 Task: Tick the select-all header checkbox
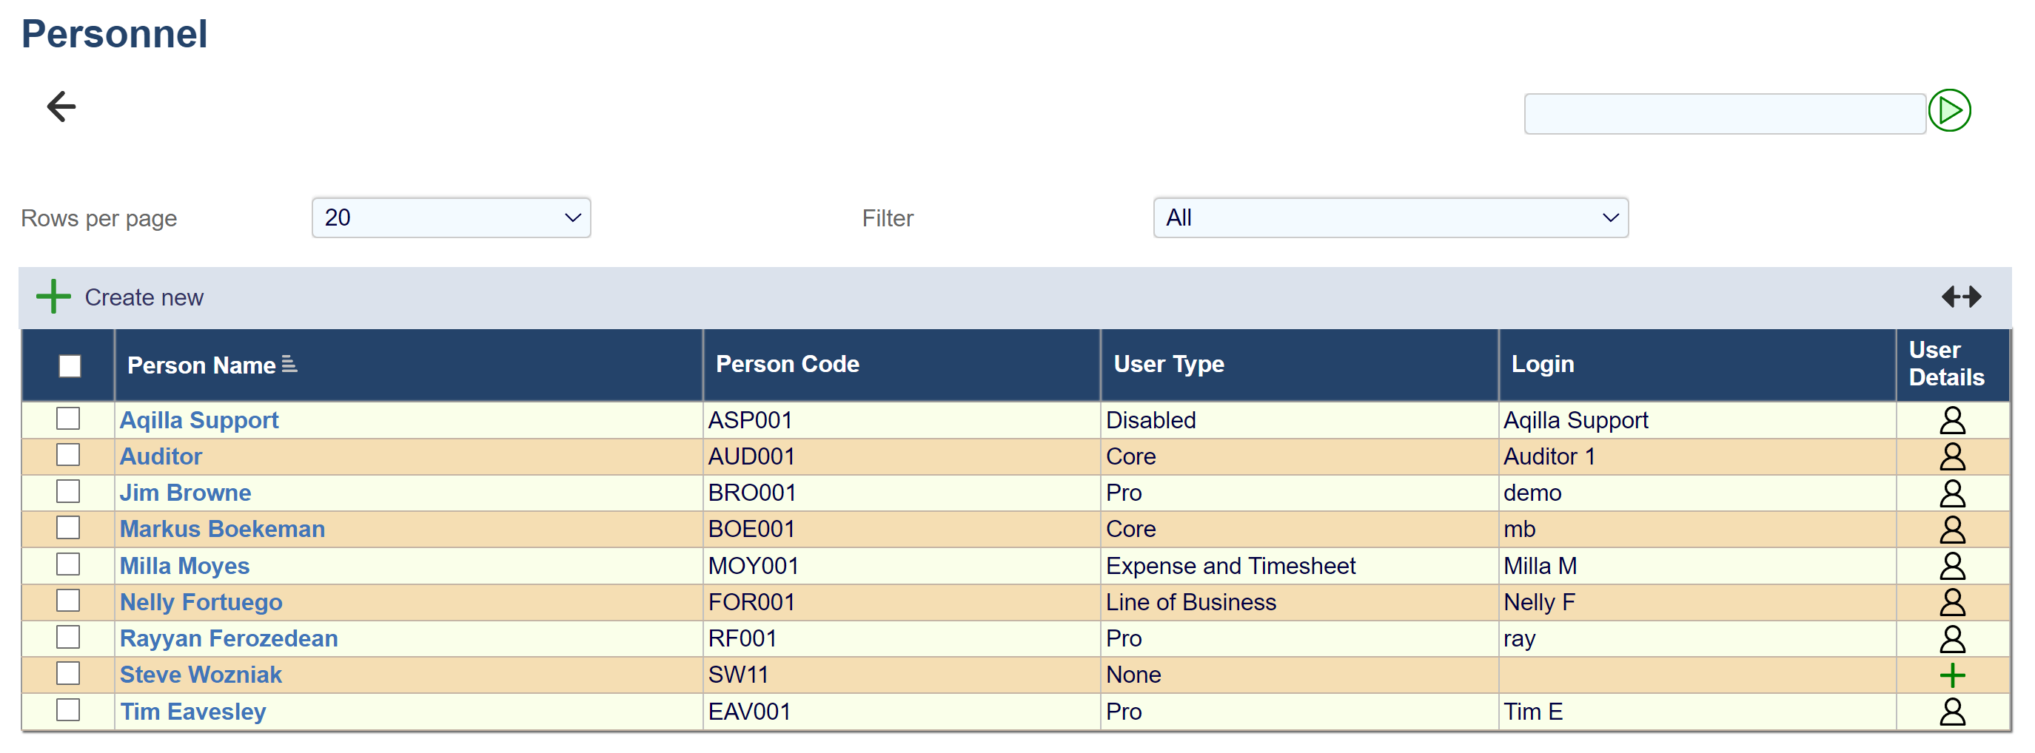pos(70,365)
